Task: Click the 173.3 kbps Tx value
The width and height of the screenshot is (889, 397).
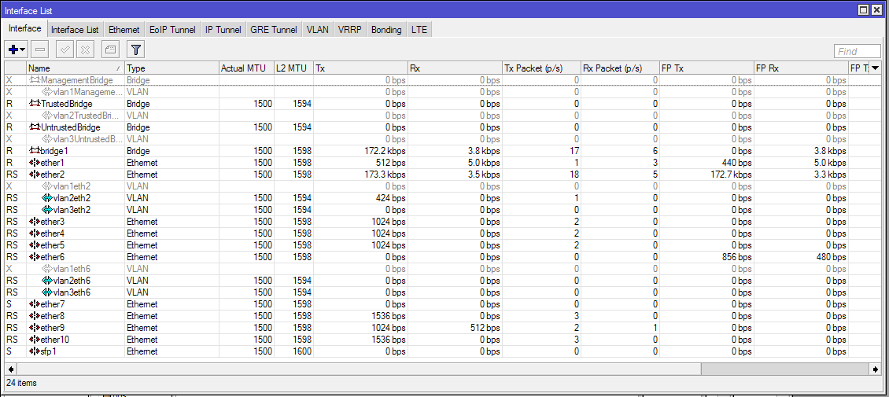Action: pos(386,175)
